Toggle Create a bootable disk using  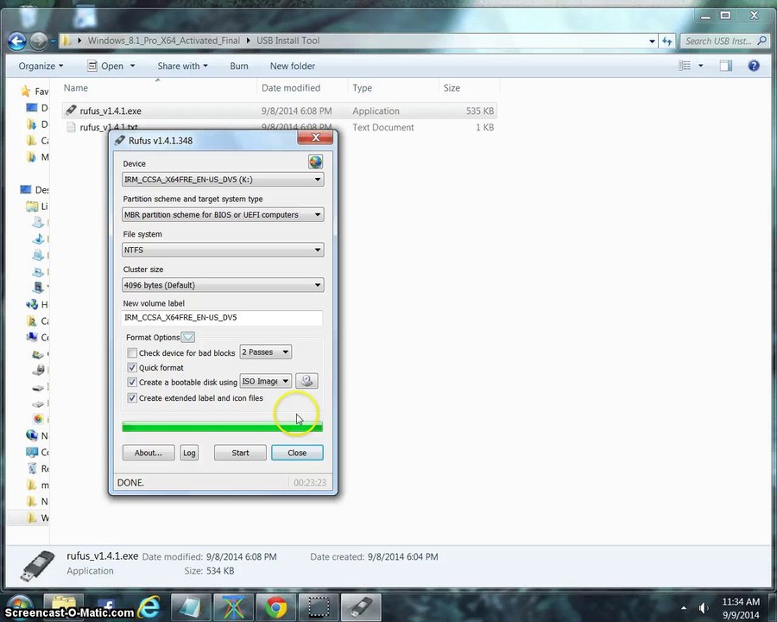(132, 382)
